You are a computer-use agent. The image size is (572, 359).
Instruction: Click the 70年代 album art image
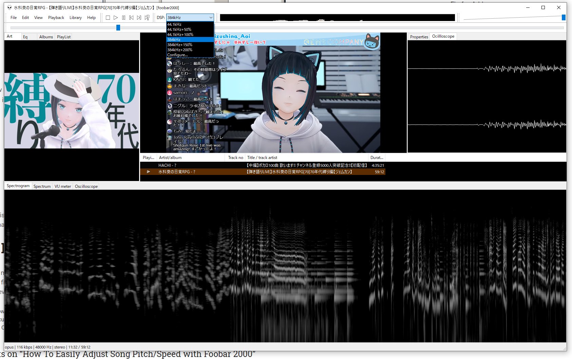click(72, 111)
